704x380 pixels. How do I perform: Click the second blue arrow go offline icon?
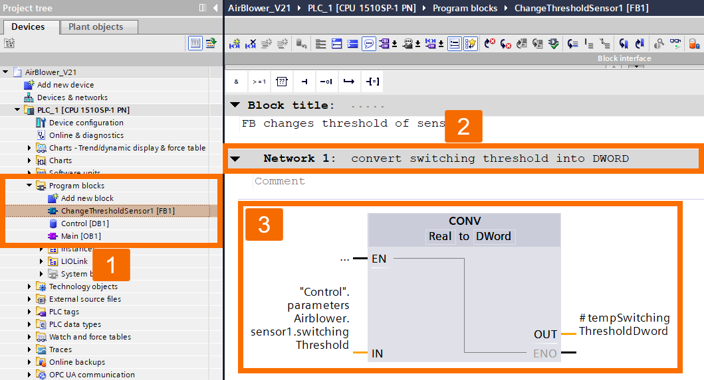(x=640, y=44)
